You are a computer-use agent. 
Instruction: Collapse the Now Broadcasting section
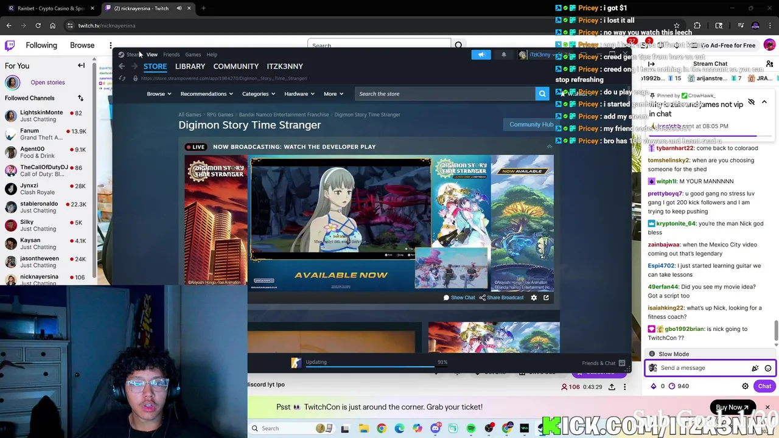click(x=549, y=147)
